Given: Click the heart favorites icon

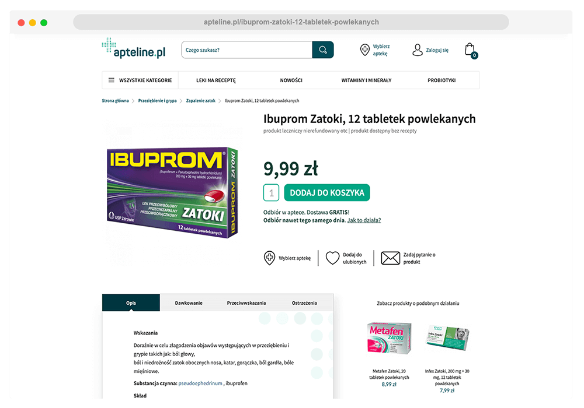Looking at the screenshot, I should 332,258.
